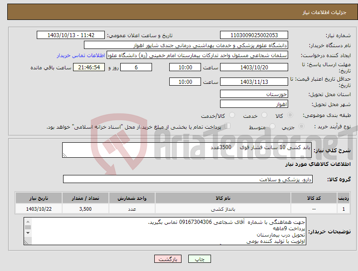
Task: Click the announcement date-time field 1403/10/13
Action: coord(71,35)
